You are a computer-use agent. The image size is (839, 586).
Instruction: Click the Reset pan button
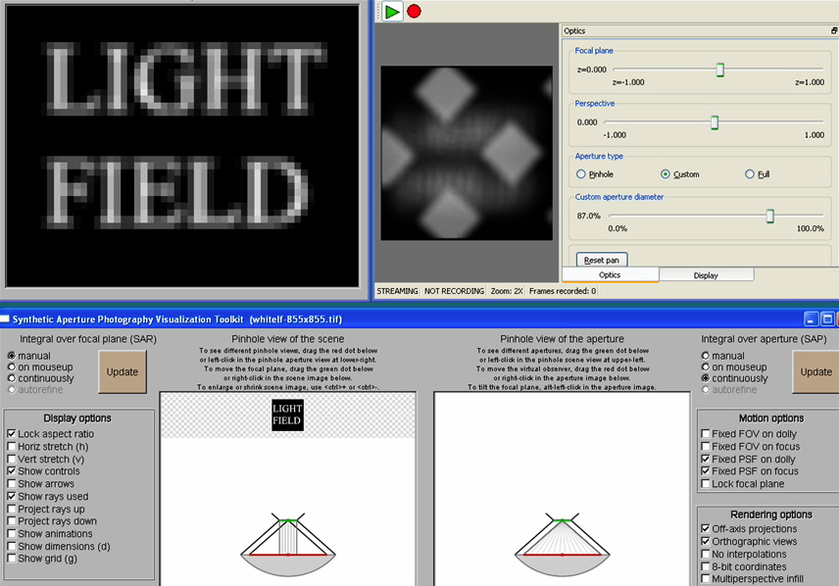[x=602, y=260]
